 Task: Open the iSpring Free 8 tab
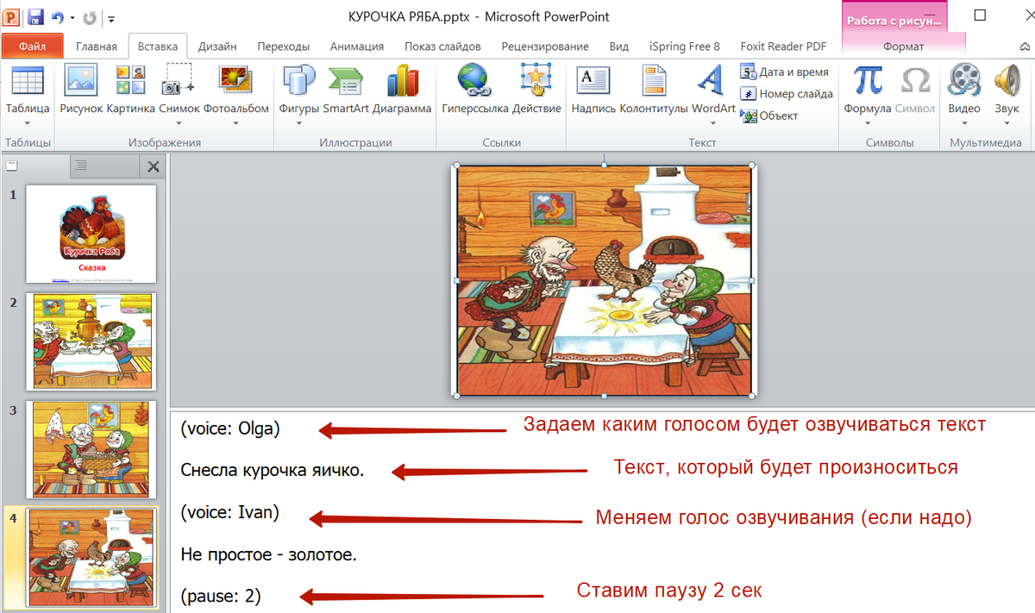click(x=685, y=47)
